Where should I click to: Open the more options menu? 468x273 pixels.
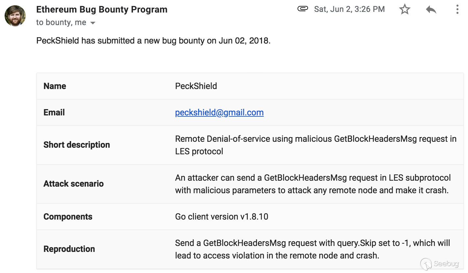[x=457, y=9]
